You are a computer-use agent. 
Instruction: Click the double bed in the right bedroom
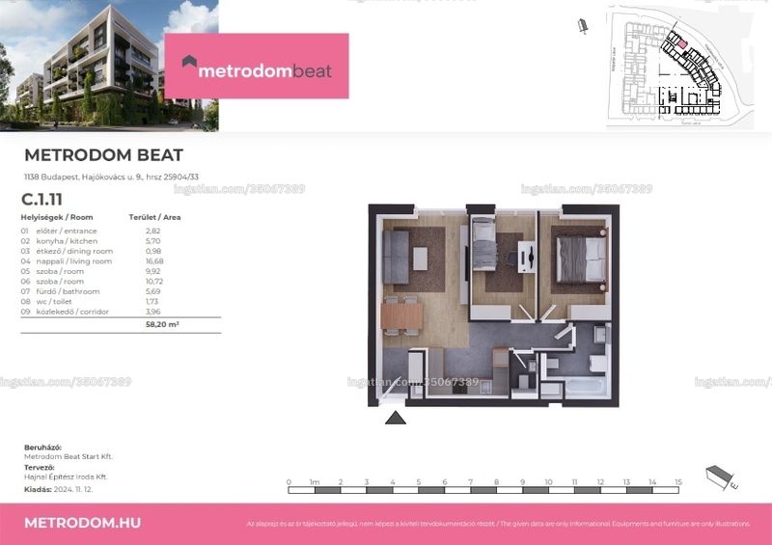(582, 259)
